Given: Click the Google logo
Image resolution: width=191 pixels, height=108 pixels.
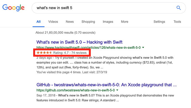Looking at the screenshot, I should (13, 8).
